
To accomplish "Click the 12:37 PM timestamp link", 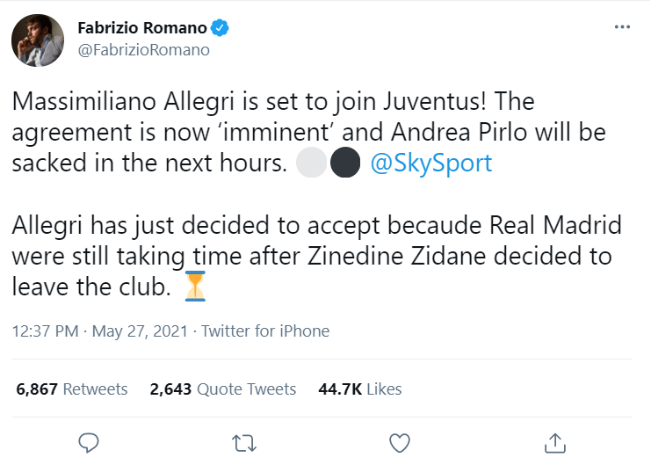I will (x=44, y=331).
